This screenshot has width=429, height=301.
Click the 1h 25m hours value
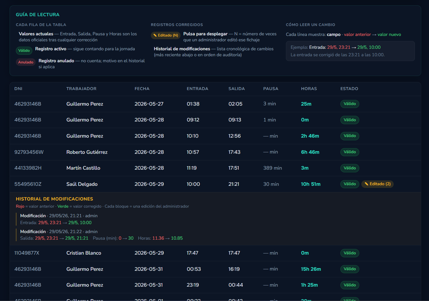pos(310,285)
